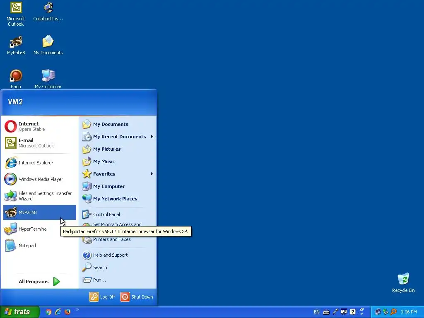The height and width of the screenshot is (318, 424).
Task: Click the 3:06 PM clock
Action: point(409,312)
